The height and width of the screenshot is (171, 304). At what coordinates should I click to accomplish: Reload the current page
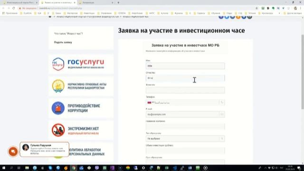pos(14,8)
